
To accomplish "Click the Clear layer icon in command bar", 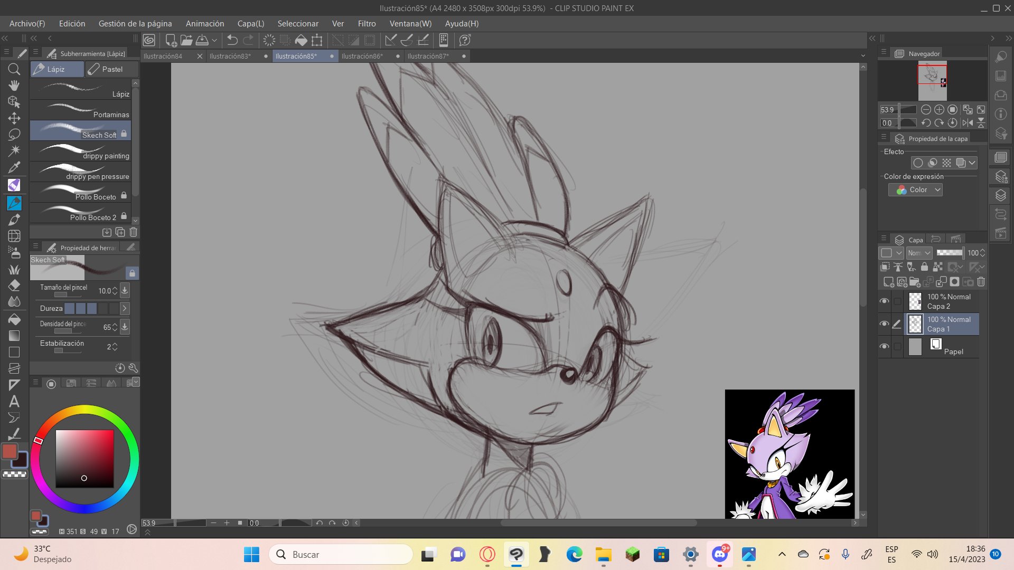I will point(269,40).
